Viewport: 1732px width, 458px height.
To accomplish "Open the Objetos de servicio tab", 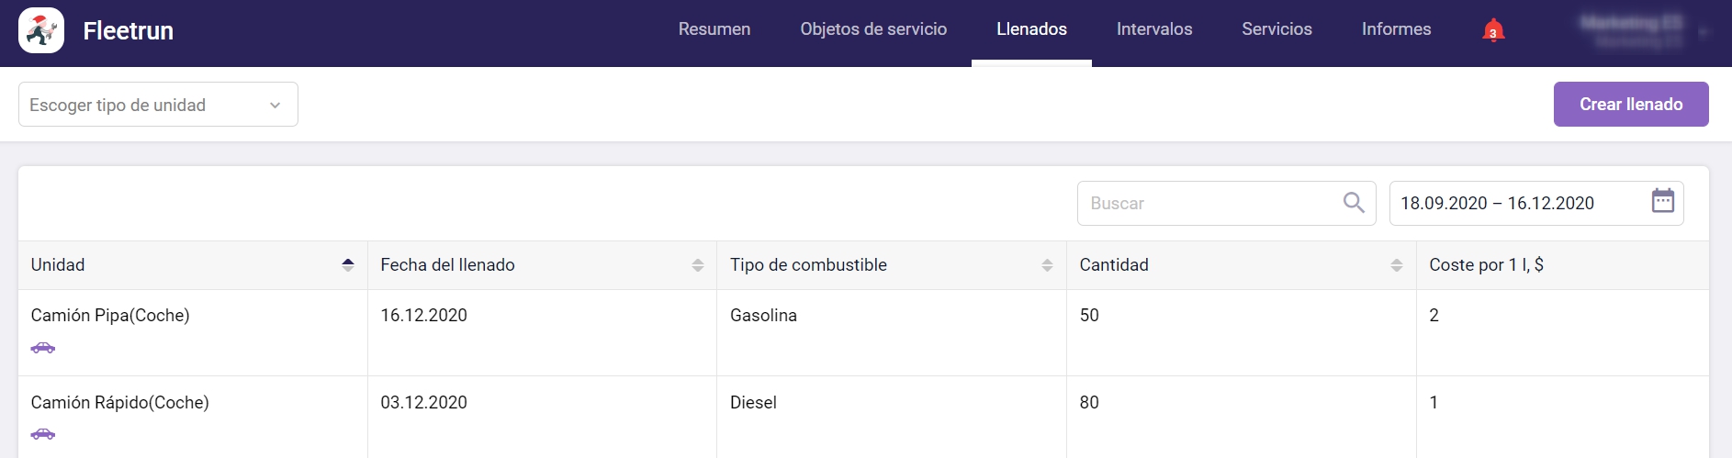I will [873, 29].
